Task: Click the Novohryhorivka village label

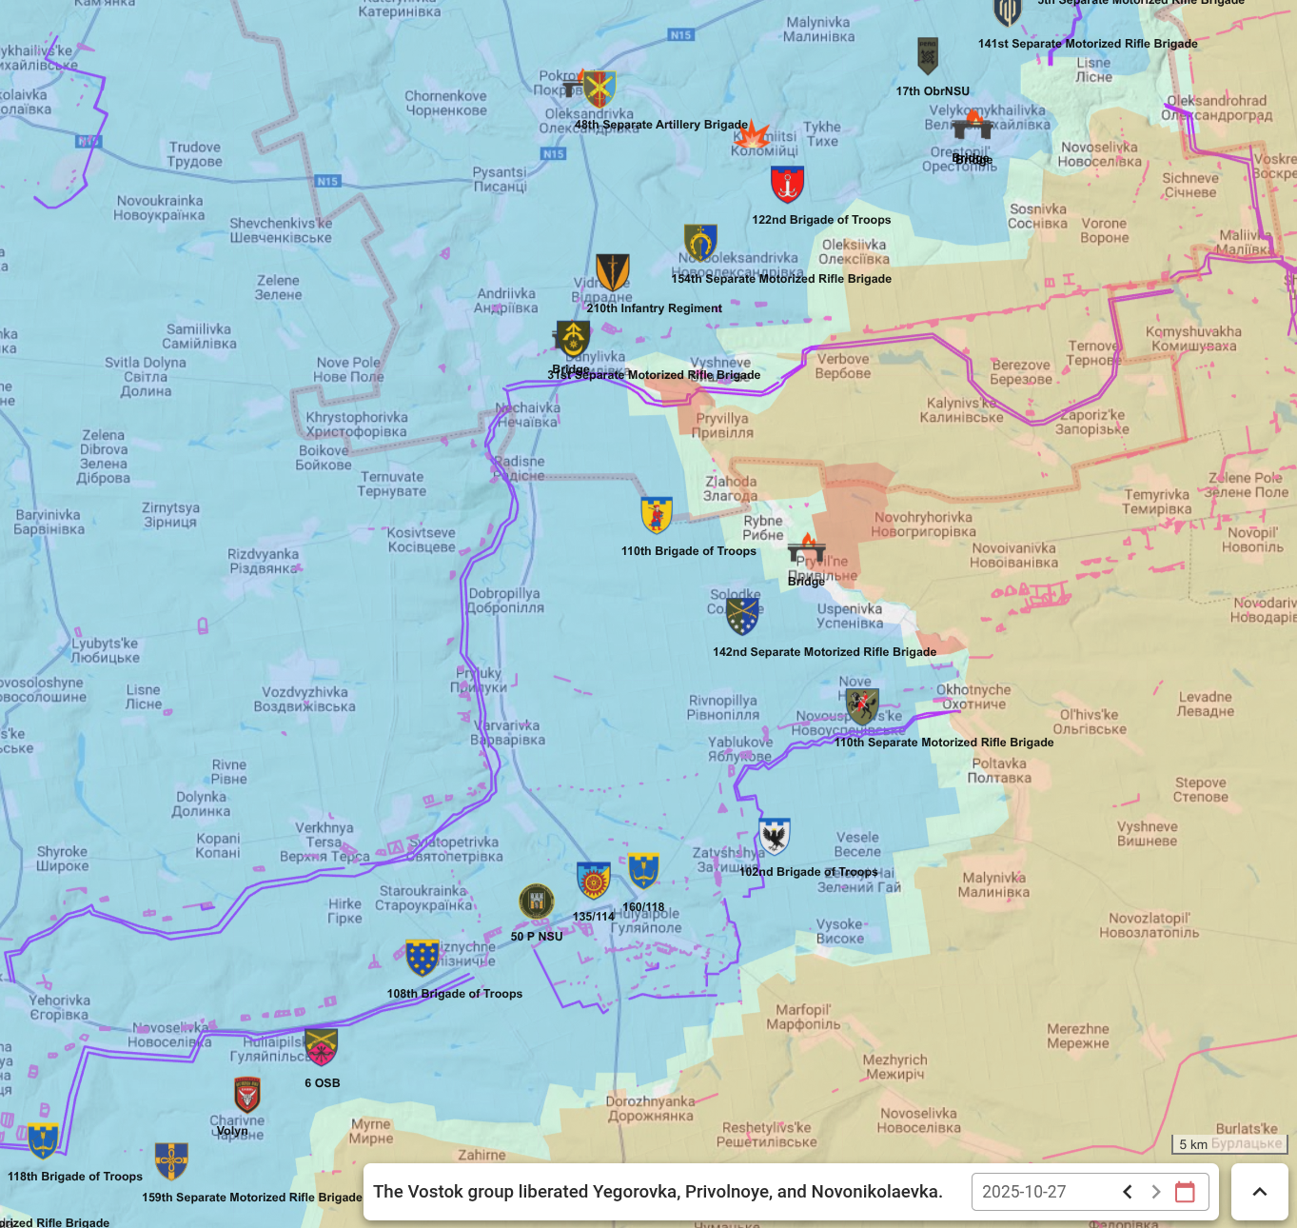Action: point(924,525)
